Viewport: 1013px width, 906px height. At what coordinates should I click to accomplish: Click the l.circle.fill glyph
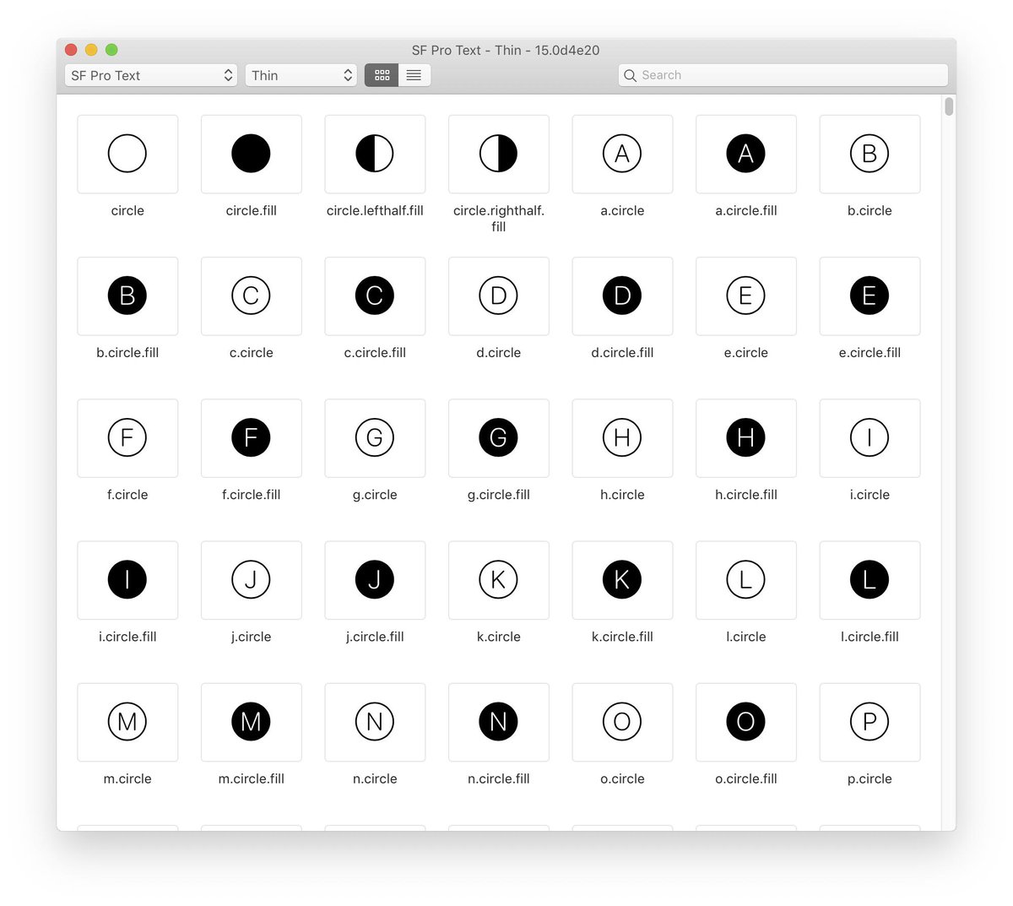click(x=869, y=580)
